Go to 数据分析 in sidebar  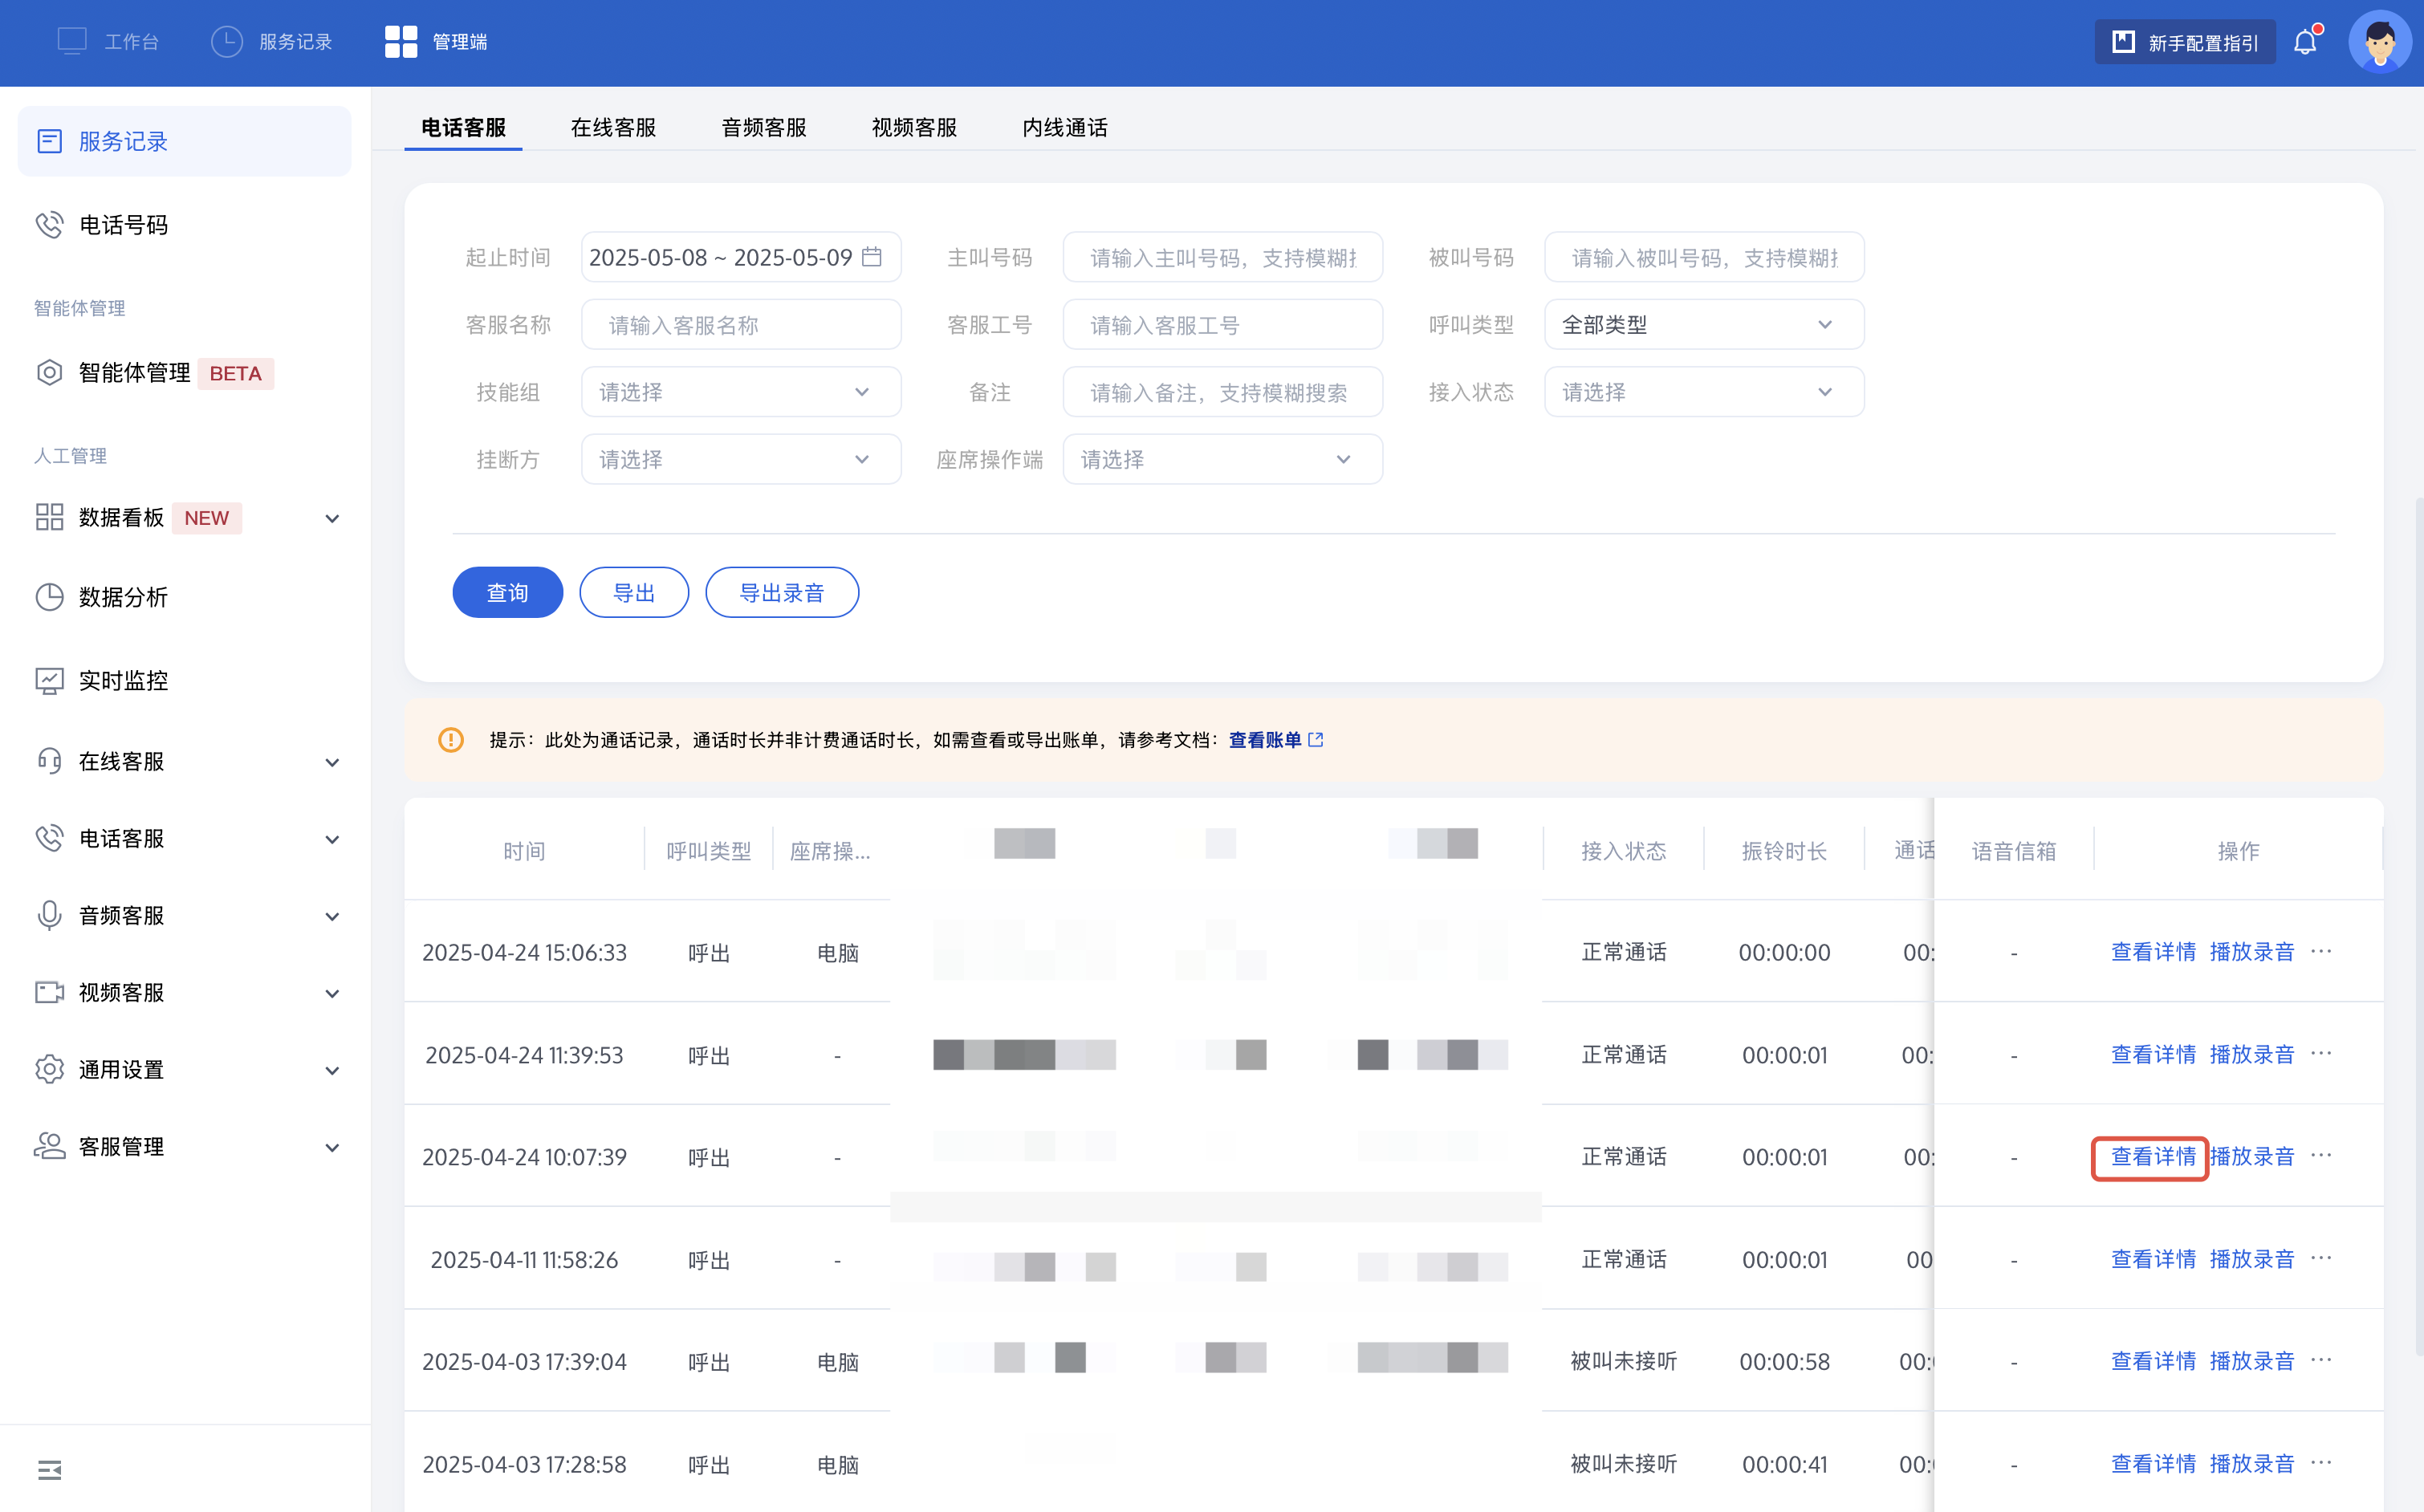[123, 597]
